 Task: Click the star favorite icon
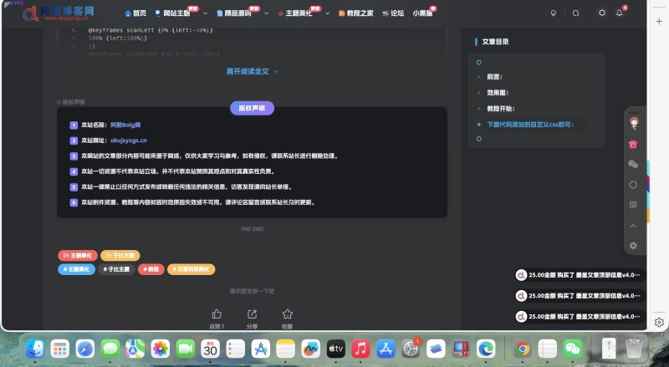(x=287, y=314)
